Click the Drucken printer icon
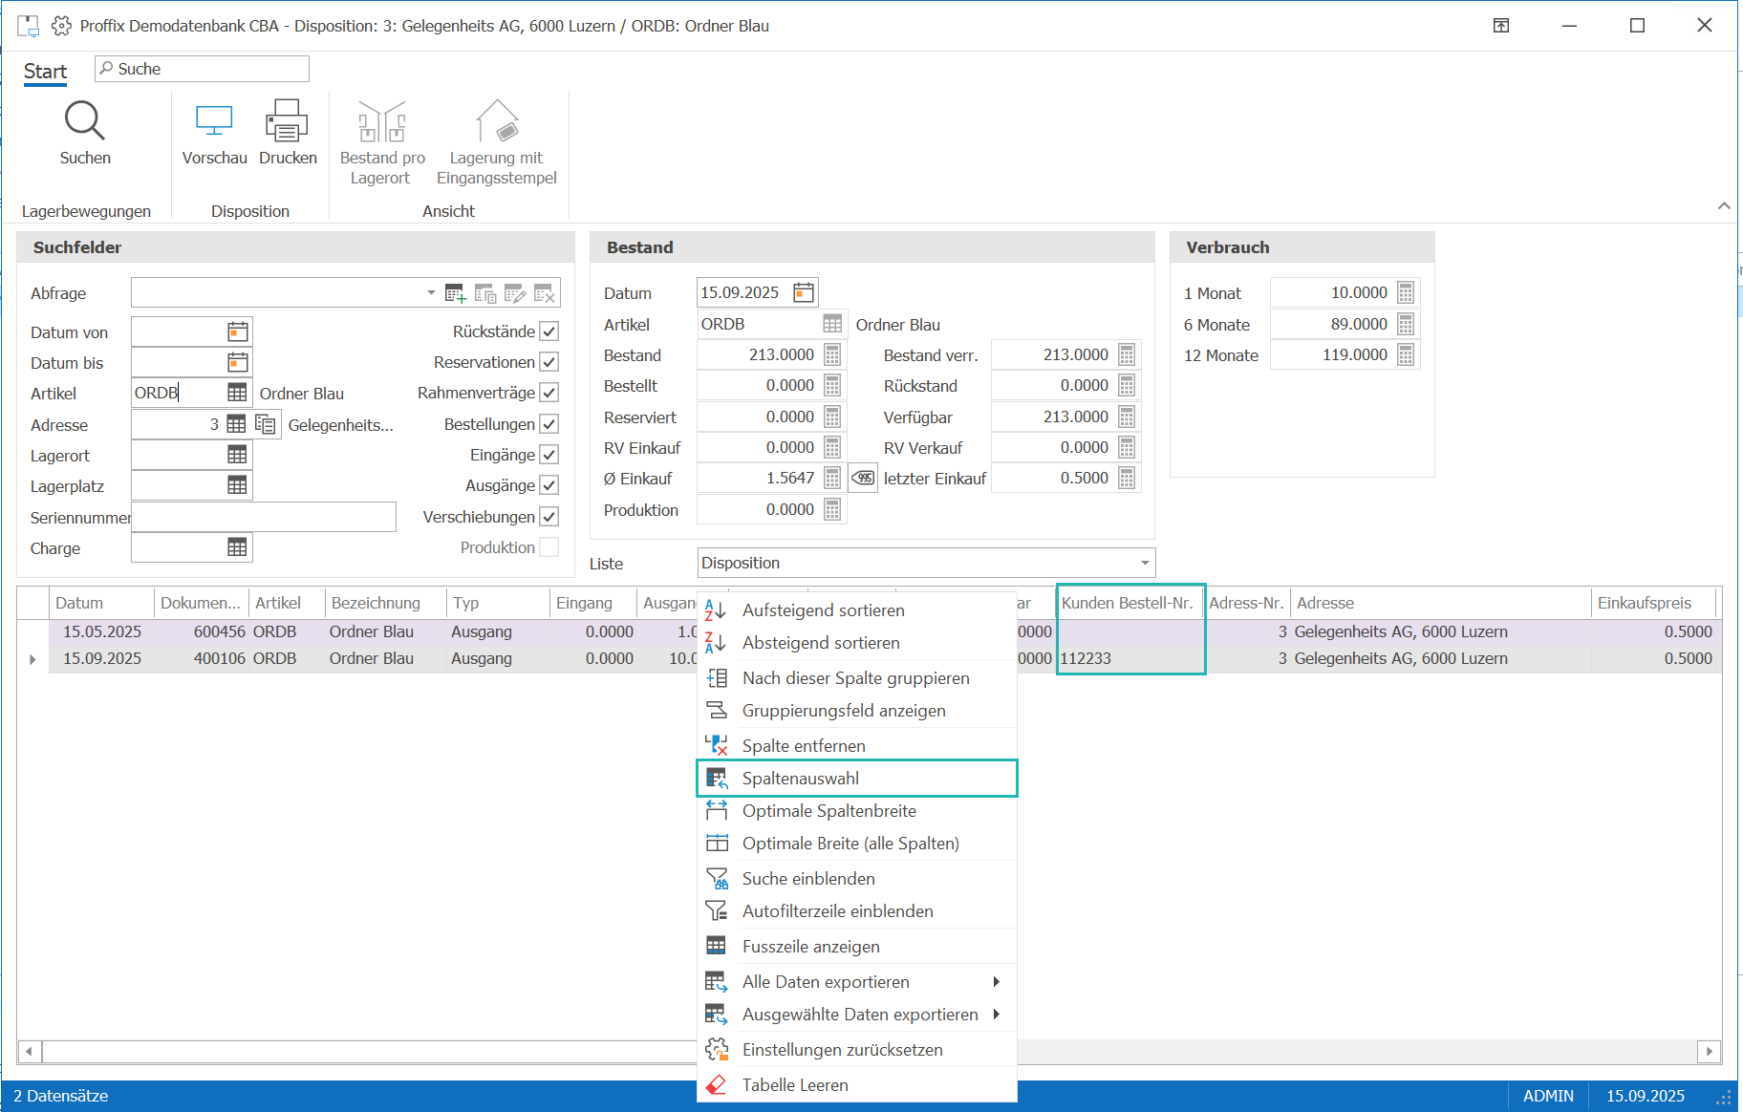 click(287, 121)
